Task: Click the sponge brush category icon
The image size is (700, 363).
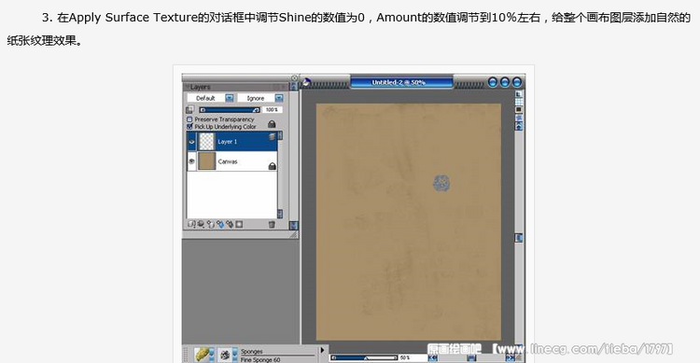Action: point(202,355)
